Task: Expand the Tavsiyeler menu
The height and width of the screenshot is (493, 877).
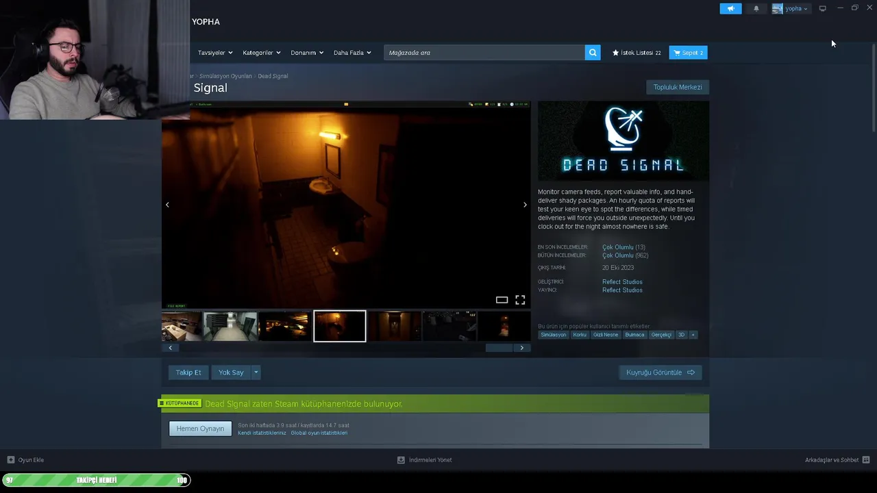Action: pyautogui.click(x=215, y=53)
